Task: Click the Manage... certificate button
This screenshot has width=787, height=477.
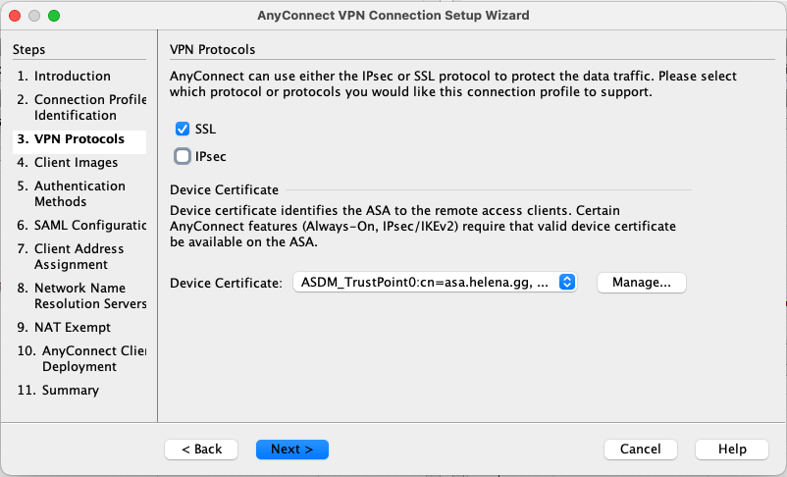Action: (x=641, y=283)
